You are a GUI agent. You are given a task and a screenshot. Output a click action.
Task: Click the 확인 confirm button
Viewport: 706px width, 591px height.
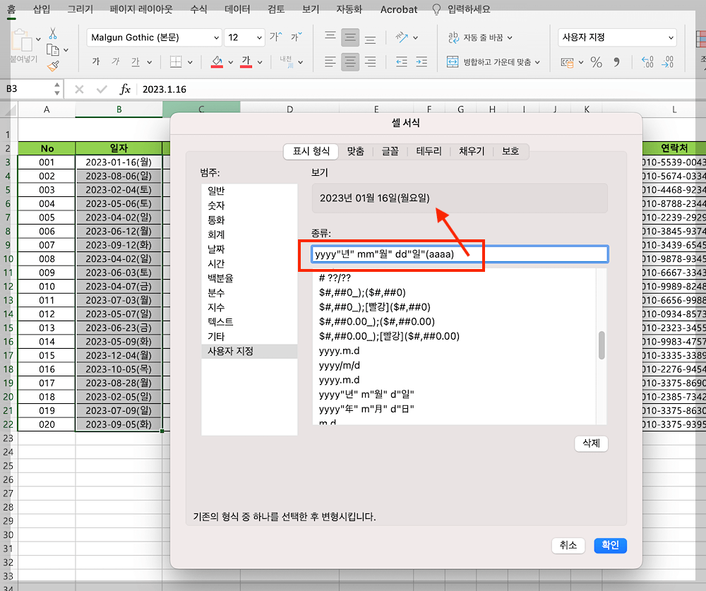click(x=609, y=545)
